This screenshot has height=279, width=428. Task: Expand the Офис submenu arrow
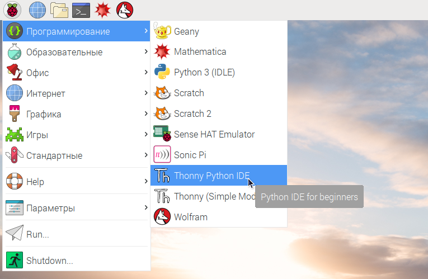point(146,72)
